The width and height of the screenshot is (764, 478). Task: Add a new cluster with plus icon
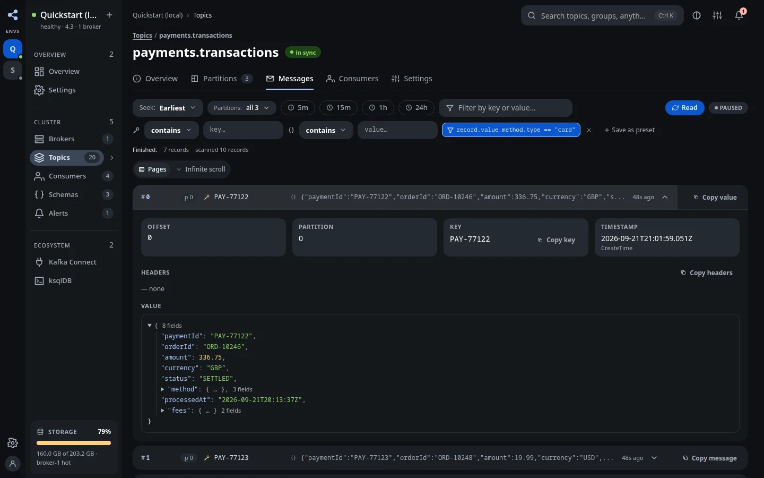tap(109, 15)
